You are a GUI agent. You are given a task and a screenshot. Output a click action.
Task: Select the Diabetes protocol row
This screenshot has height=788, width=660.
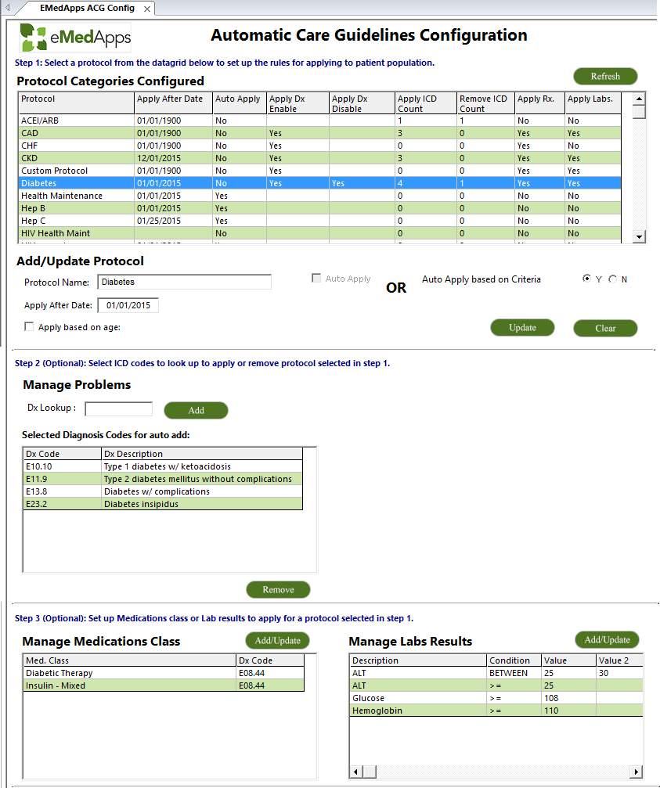[319, 183]
